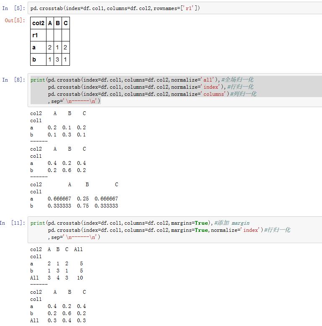This screenshot has width=322, height=326.
Task: Place cursor in normalize='all' code line
Action: 126,80
